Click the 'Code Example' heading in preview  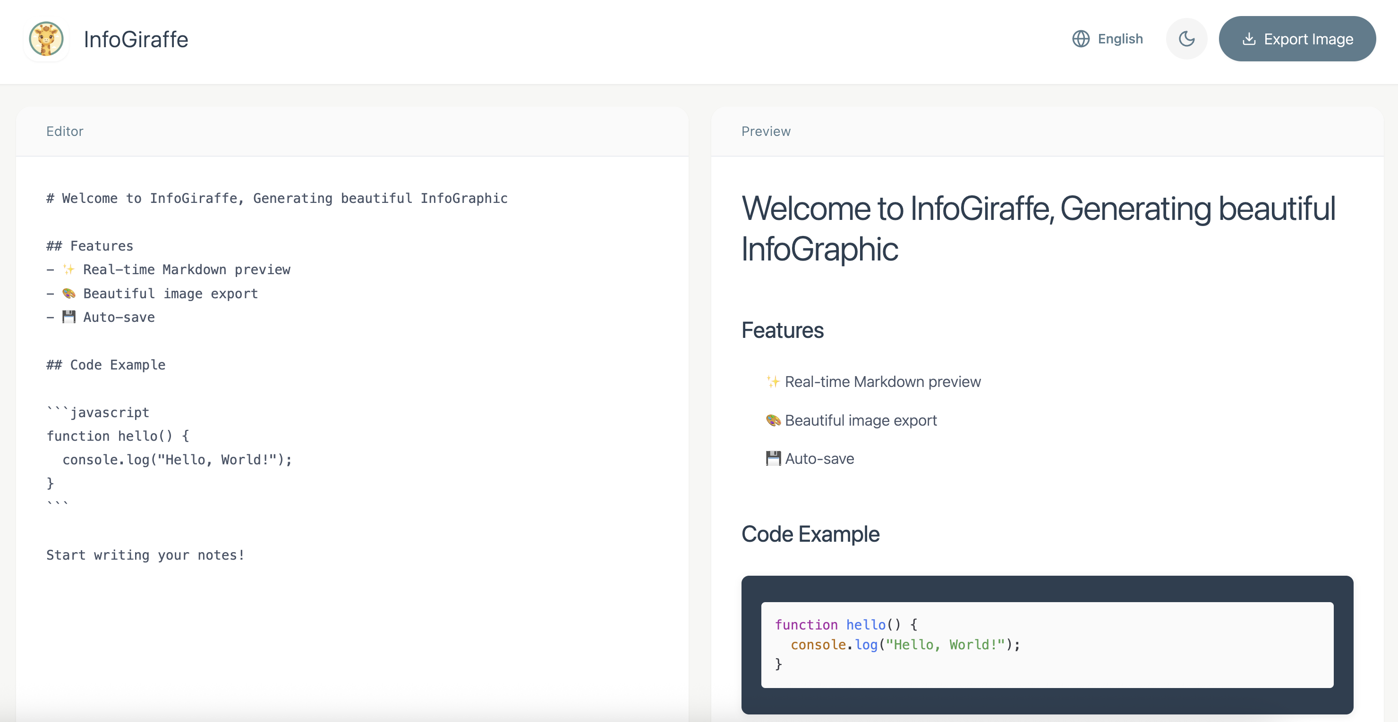click(x=810, y=534)
